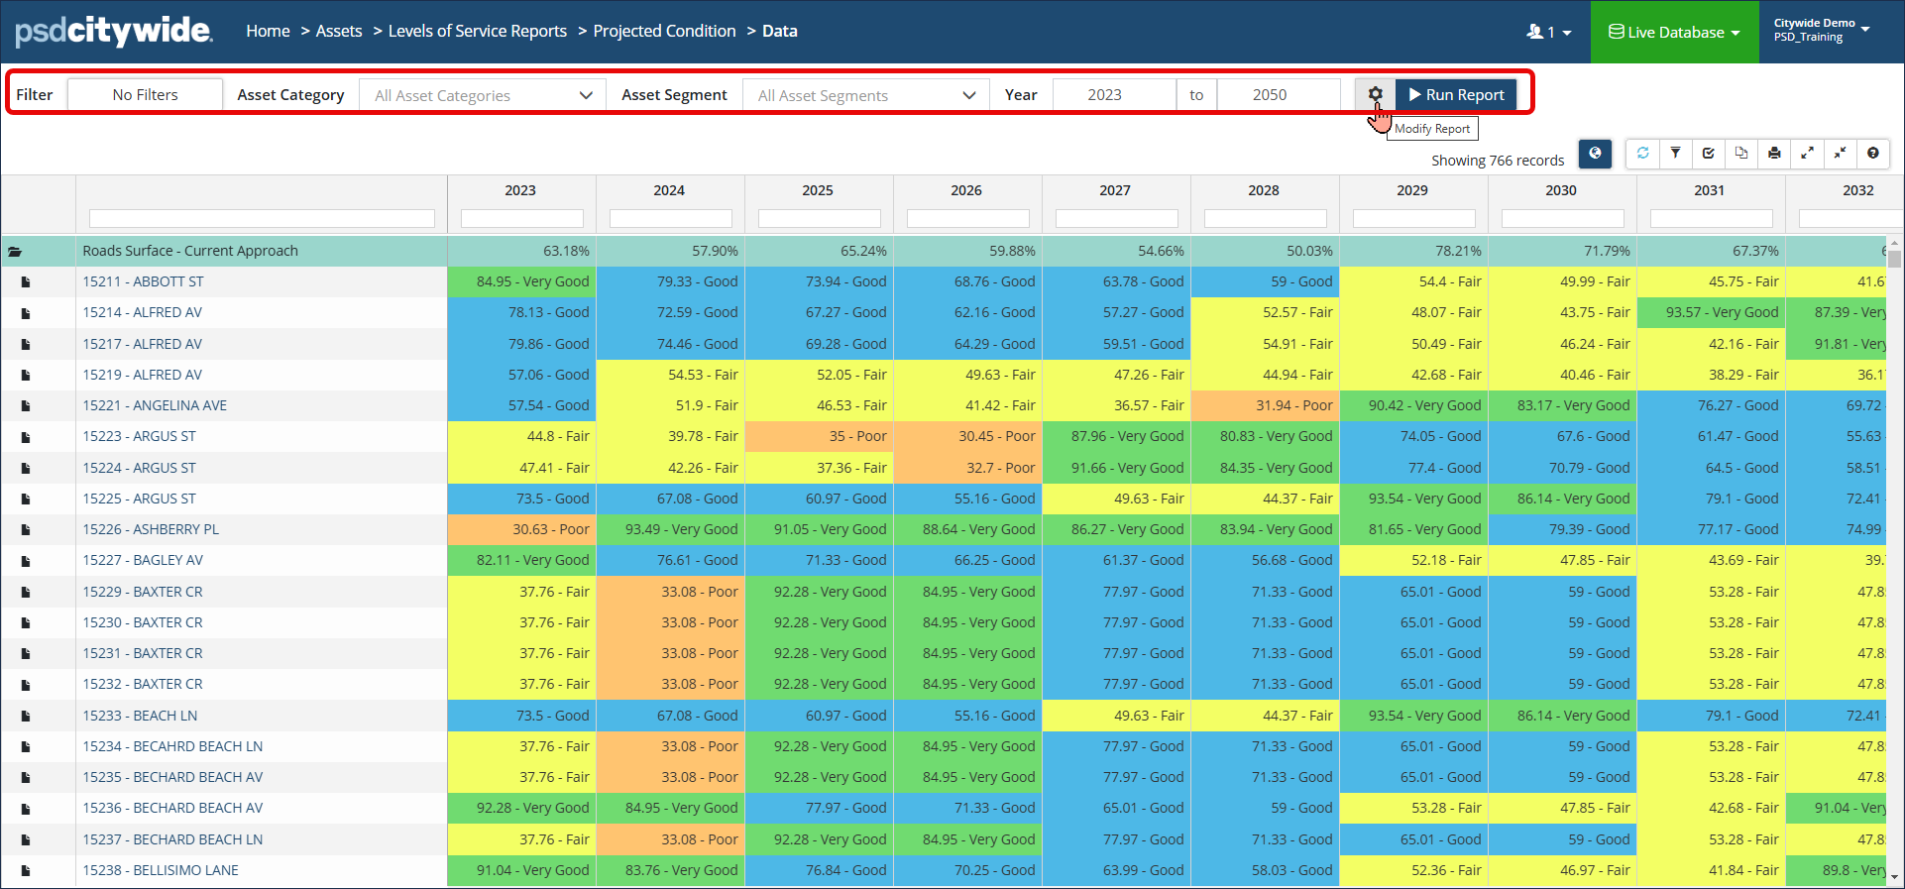The image size is (1905, 889).
Task: Open the 15211 - ABBOTT ST asset link
Action: (143, 281)
